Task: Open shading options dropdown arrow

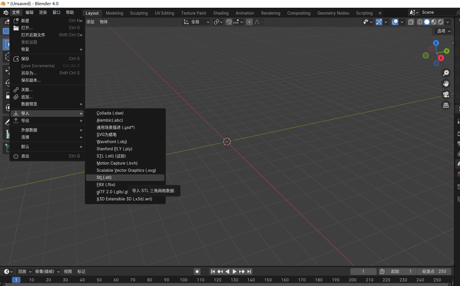Action: point(448,22)
